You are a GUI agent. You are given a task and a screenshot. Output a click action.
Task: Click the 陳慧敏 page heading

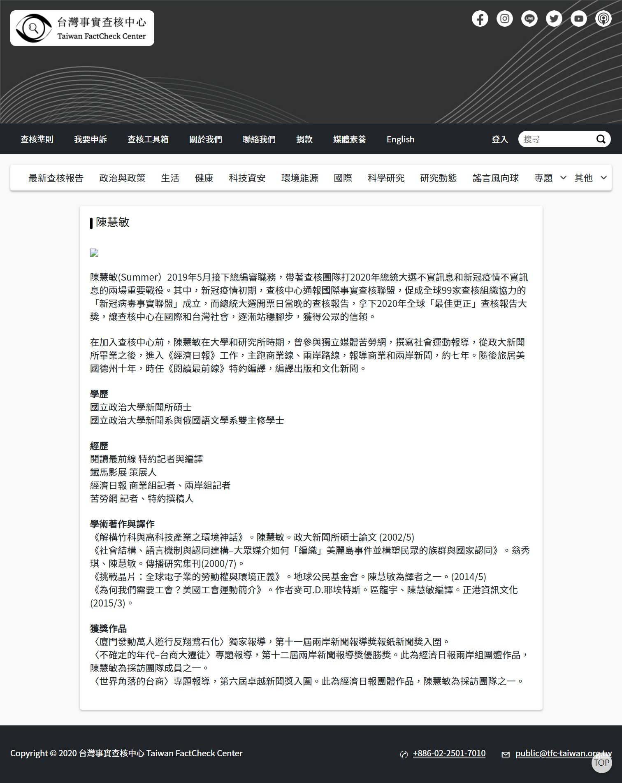[x=113, y=222]
